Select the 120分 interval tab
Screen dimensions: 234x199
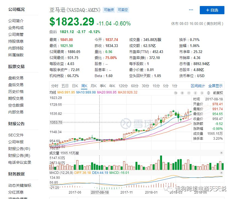[123, 86]
